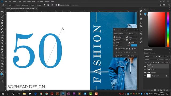Select the Eraser tool
The height and width of the screenshot is (96, 171).
(x=2, y=41)
